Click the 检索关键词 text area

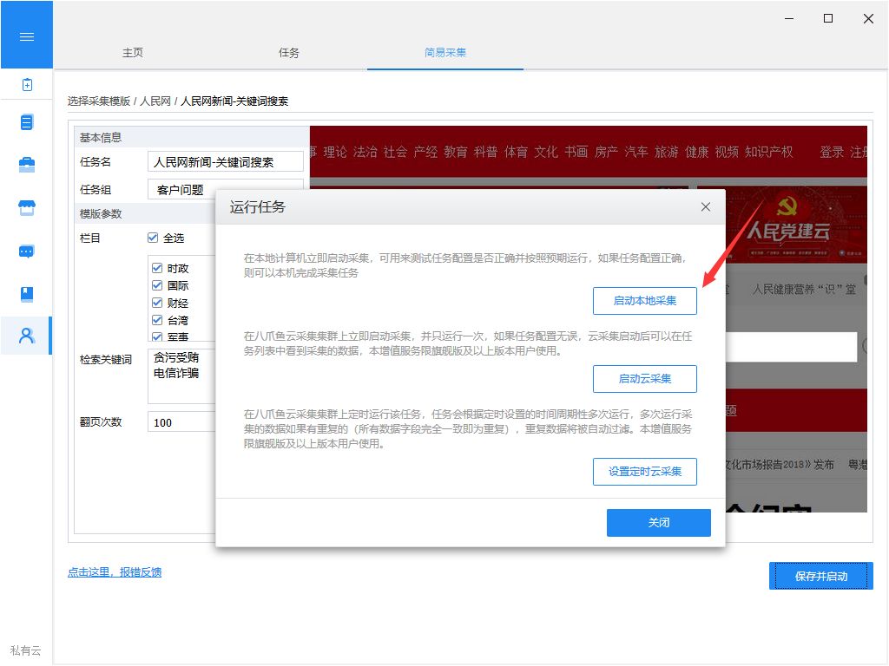[181, 376]
